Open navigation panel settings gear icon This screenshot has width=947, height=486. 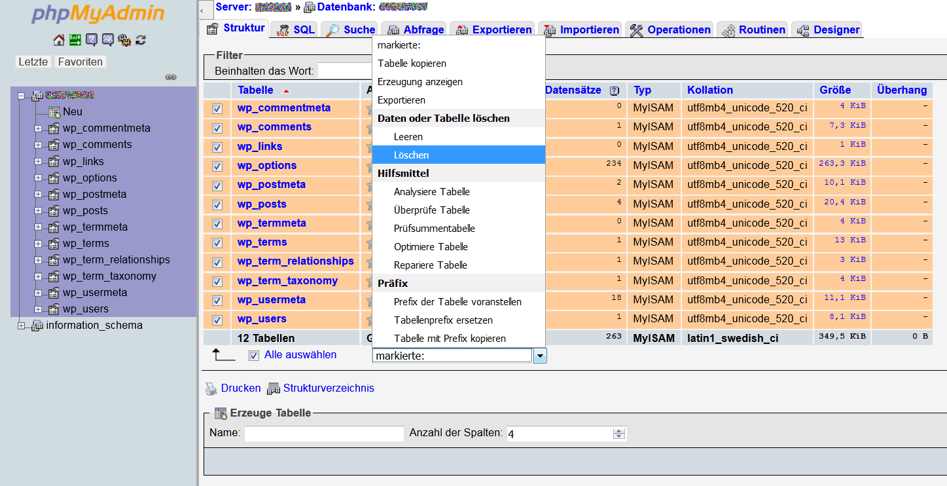[x=124, y=40]
